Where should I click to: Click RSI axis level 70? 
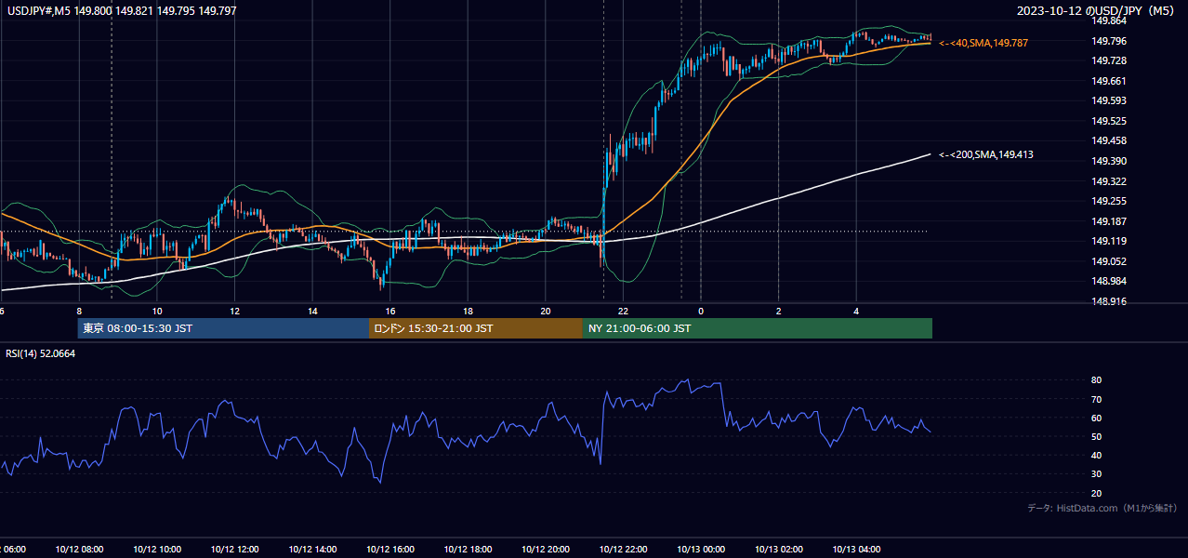pos(1096,399)
